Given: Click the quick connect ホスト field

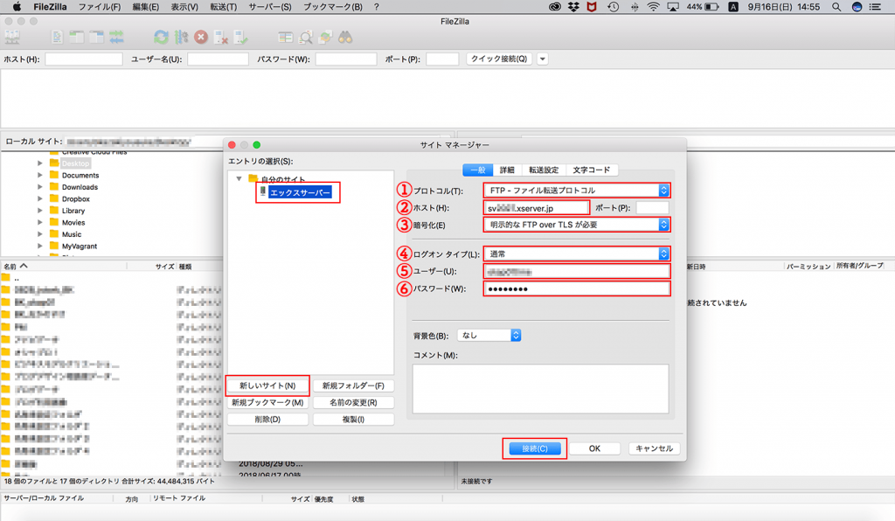Looking at the screenshot, I should (84, 59).
